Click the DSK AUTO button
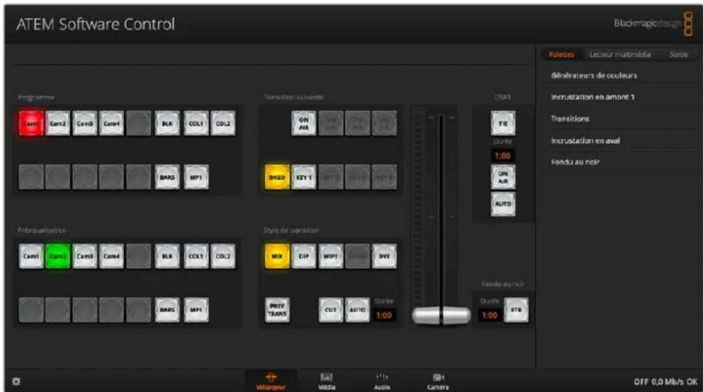703x392 pixels. click(x=503, y=204)
